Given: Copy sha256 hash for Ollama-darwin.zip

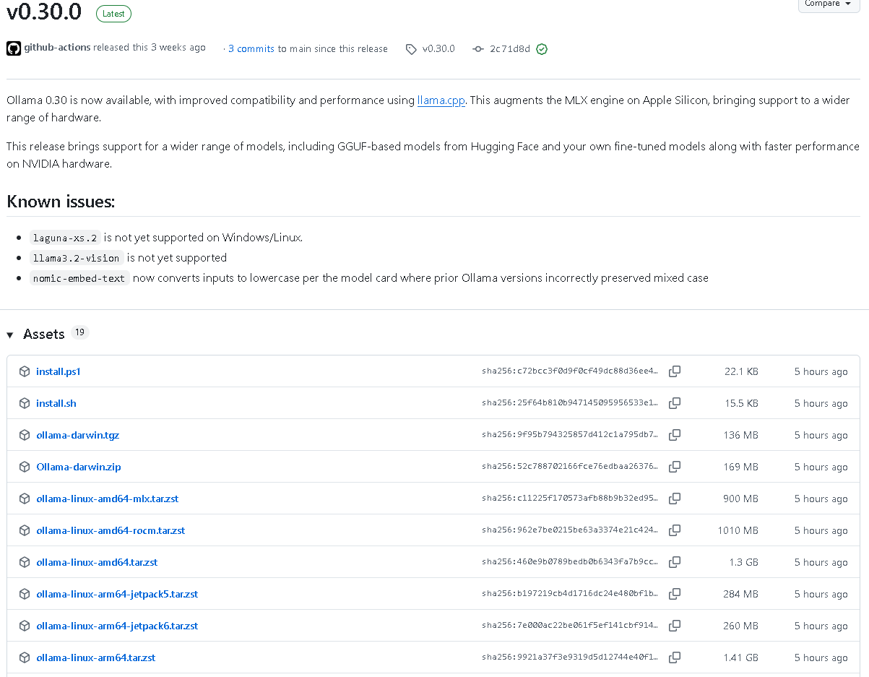Looking at the screenshot, I should [x=675, y=467].
